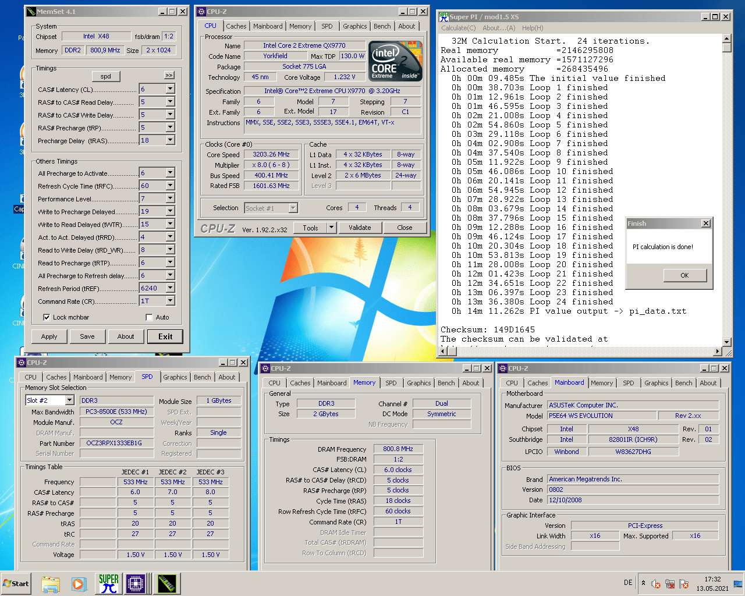Click the Tools button in CPU-Z
The image size is (745, 596).
[x=311, y=228]
